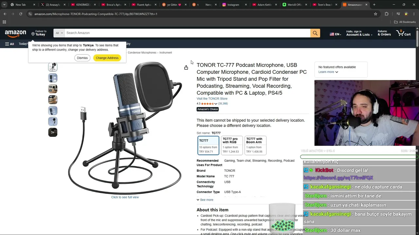Image resolution: width=419 pixels, height=235 pixels.
Task: Go back using the browser back arrow
Action: pos(5,14)
